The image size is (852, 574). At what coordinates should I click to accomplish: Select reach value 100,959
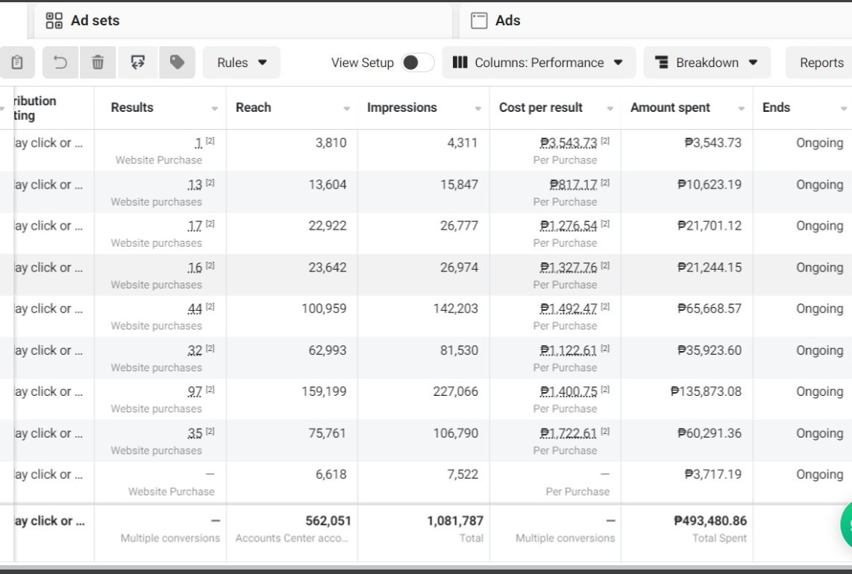[x=324, y=309]
